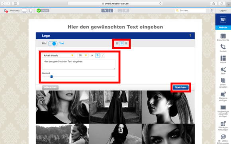This screenshot has height=144, width=231.
Task: Switch to mobile phone preview
Action: pyautogui.click(x=31, y=11)
